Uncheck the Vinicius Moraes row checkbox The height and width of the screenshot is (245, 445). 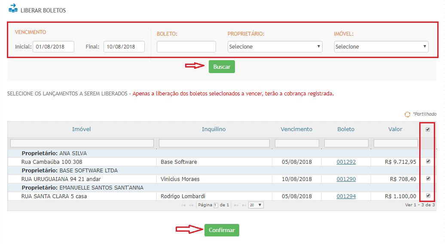point(428,179)
